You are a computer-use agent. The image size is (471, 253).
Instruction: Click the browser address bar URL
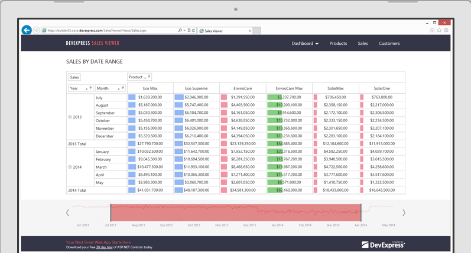click(x=97, y=30)
